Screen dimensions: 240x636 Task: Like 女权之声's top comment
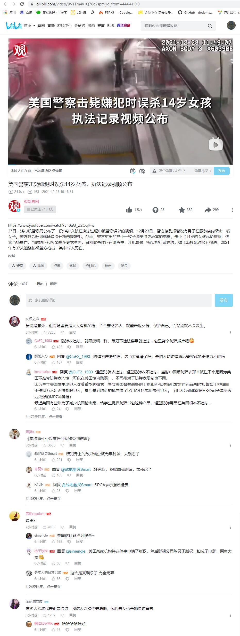click(45, 332)
